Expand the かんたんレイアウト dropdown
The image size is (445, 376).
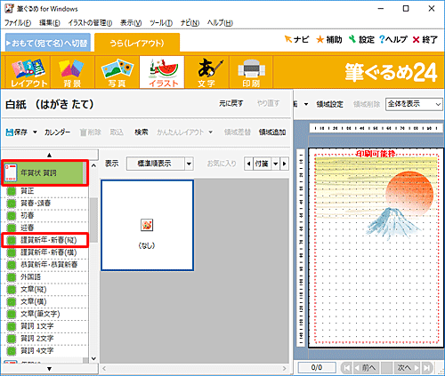click(x=210, y=132)
